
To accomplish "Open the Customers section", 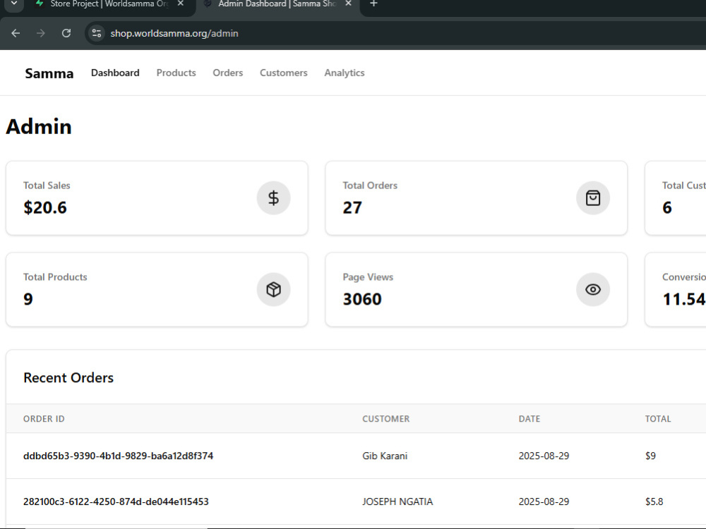I will [x=284, y=73].
